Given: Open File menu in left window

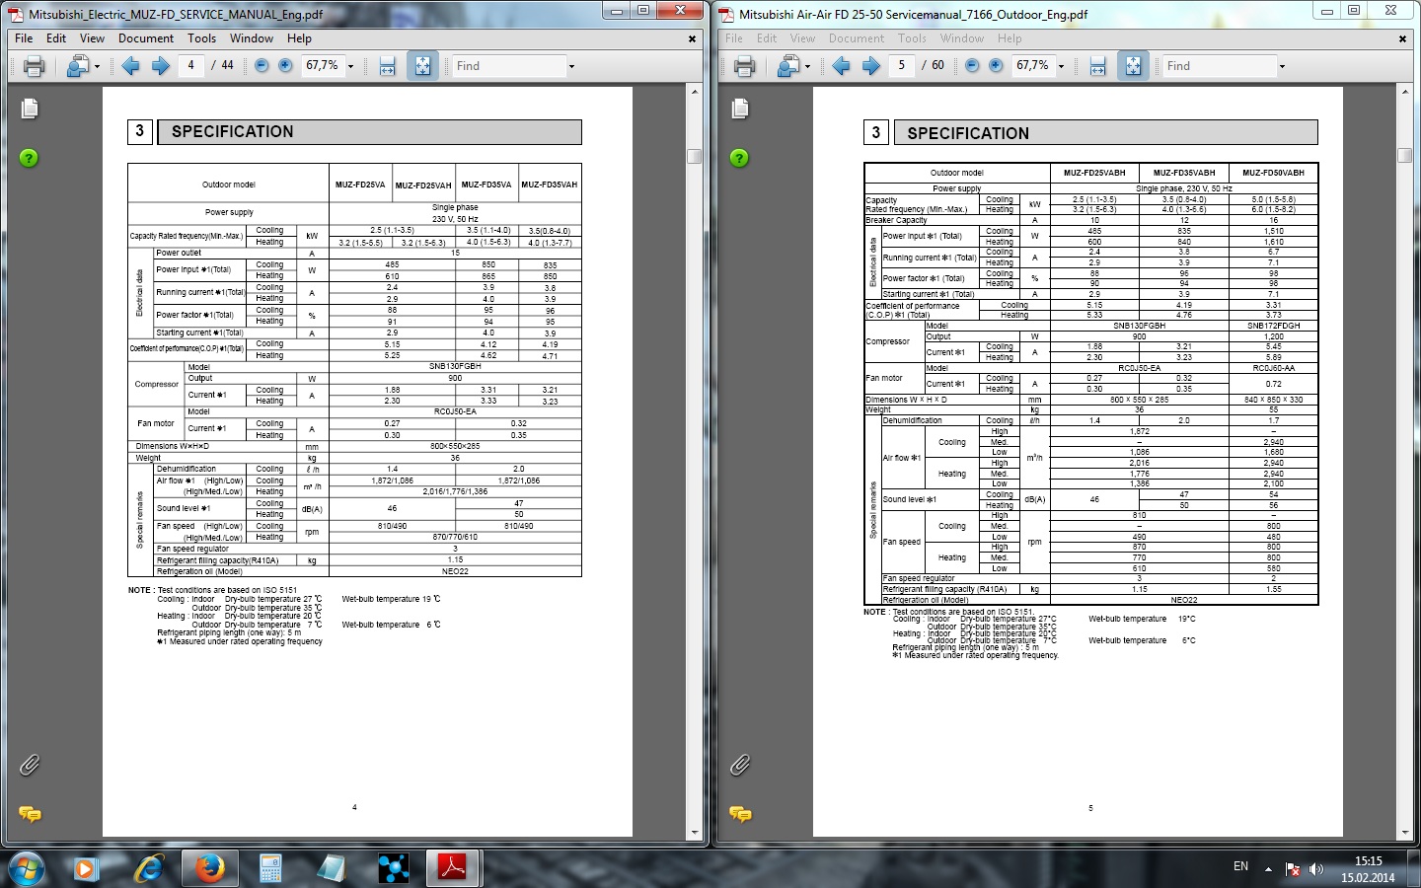Looking at the screenshot, I should click(x=24, y=38).
